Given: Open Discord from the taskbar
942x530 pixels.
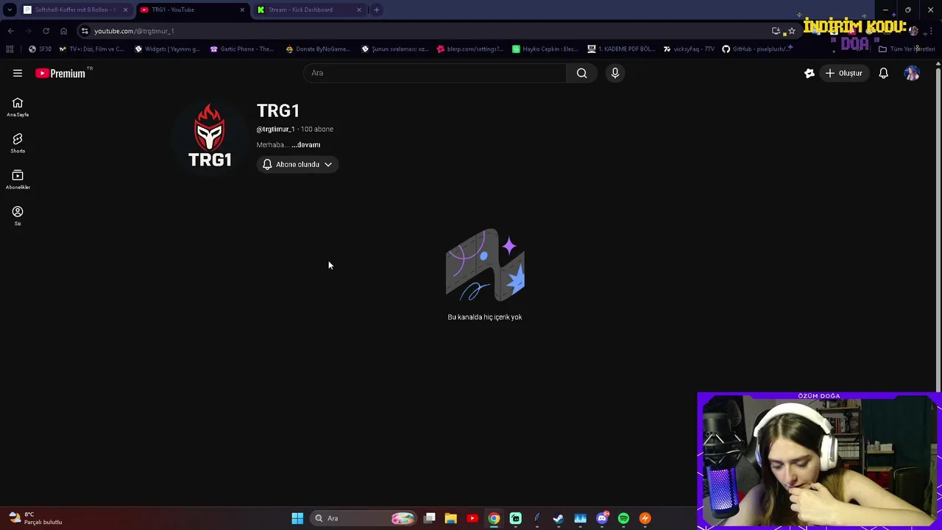Looking at the screenshot, I should 602,518.
